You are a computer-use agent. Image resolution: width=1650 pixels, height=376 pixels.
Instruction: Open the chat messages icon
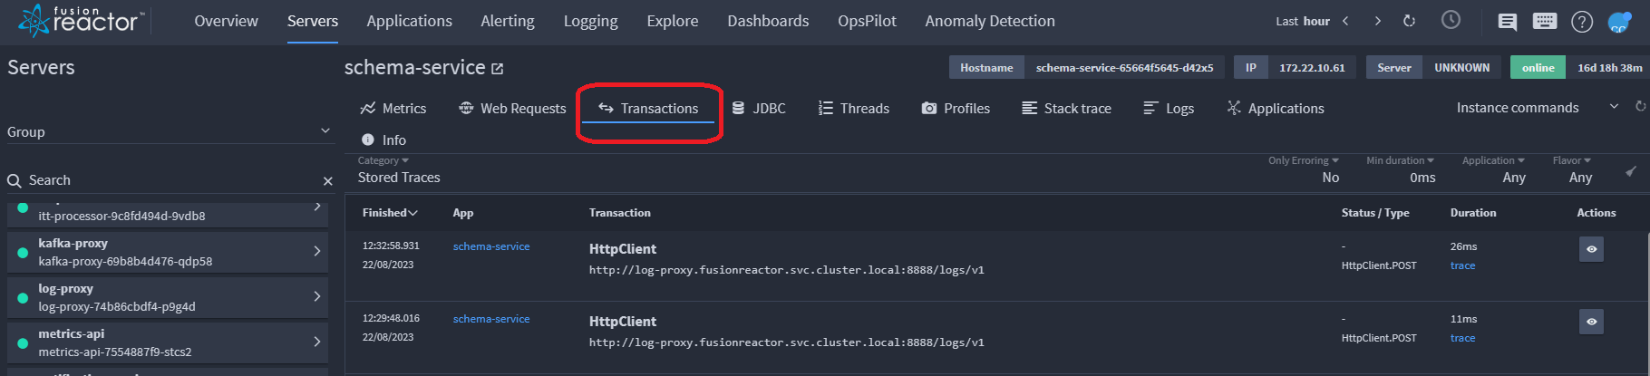pos(1508,22)
